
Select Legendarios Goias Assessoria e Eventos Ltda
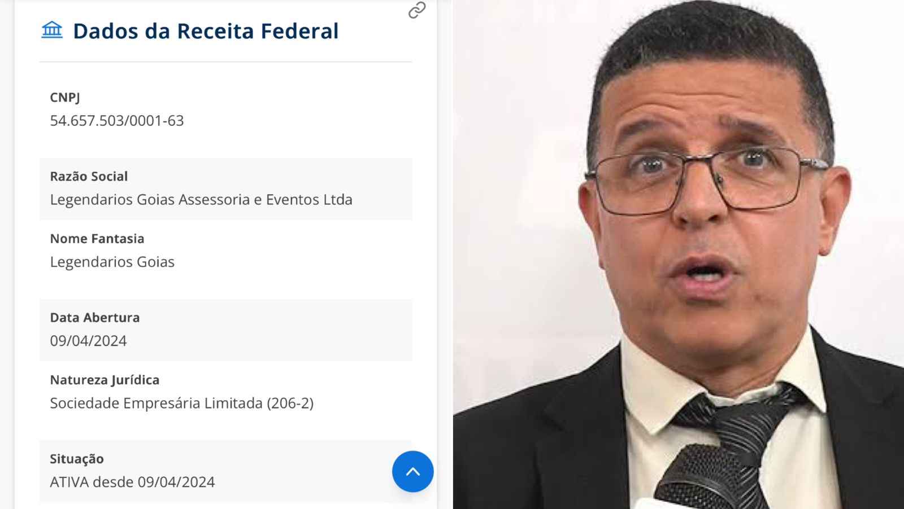pos(201,200)
